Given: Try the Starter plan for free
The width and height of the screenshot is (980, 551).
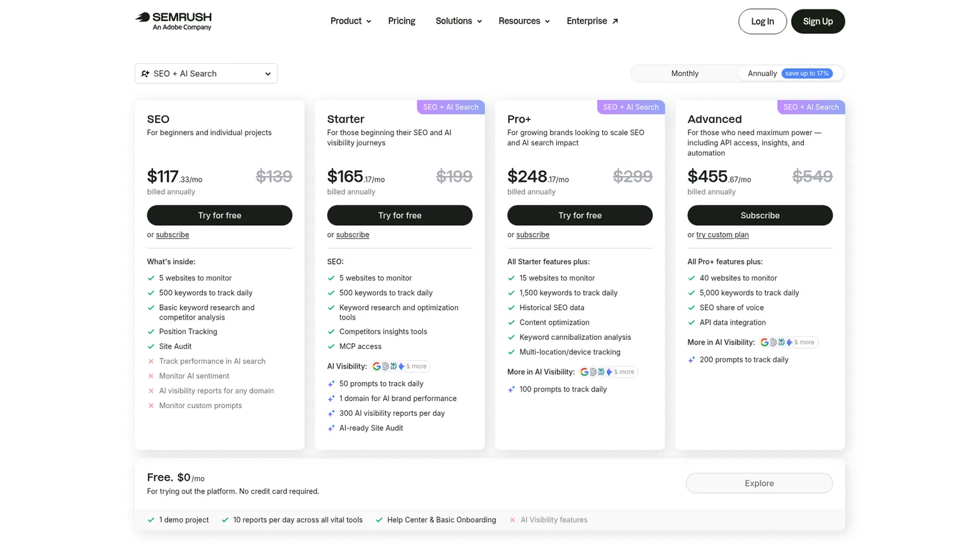Looking at the screenshot, I should point(399,215).
